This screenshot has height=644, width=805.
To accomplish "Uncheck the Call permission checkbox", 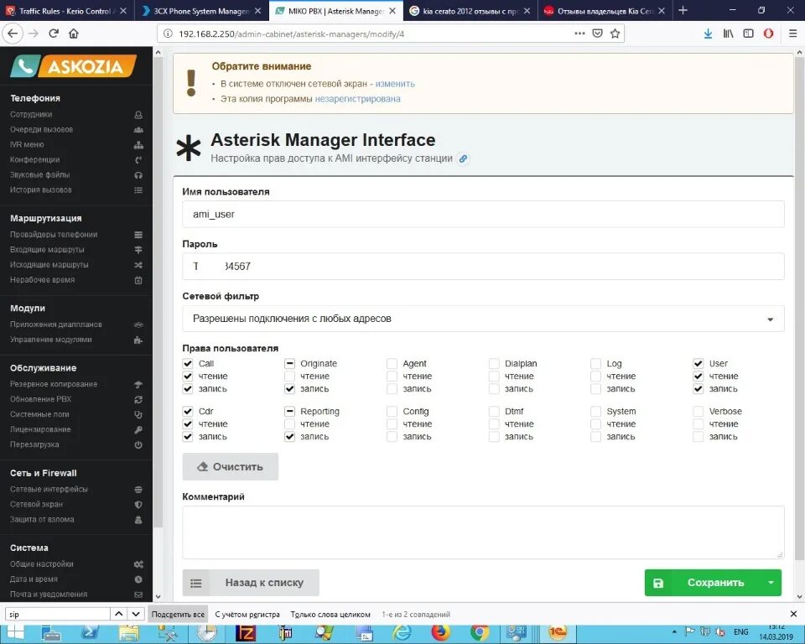I will click(188, 364).
